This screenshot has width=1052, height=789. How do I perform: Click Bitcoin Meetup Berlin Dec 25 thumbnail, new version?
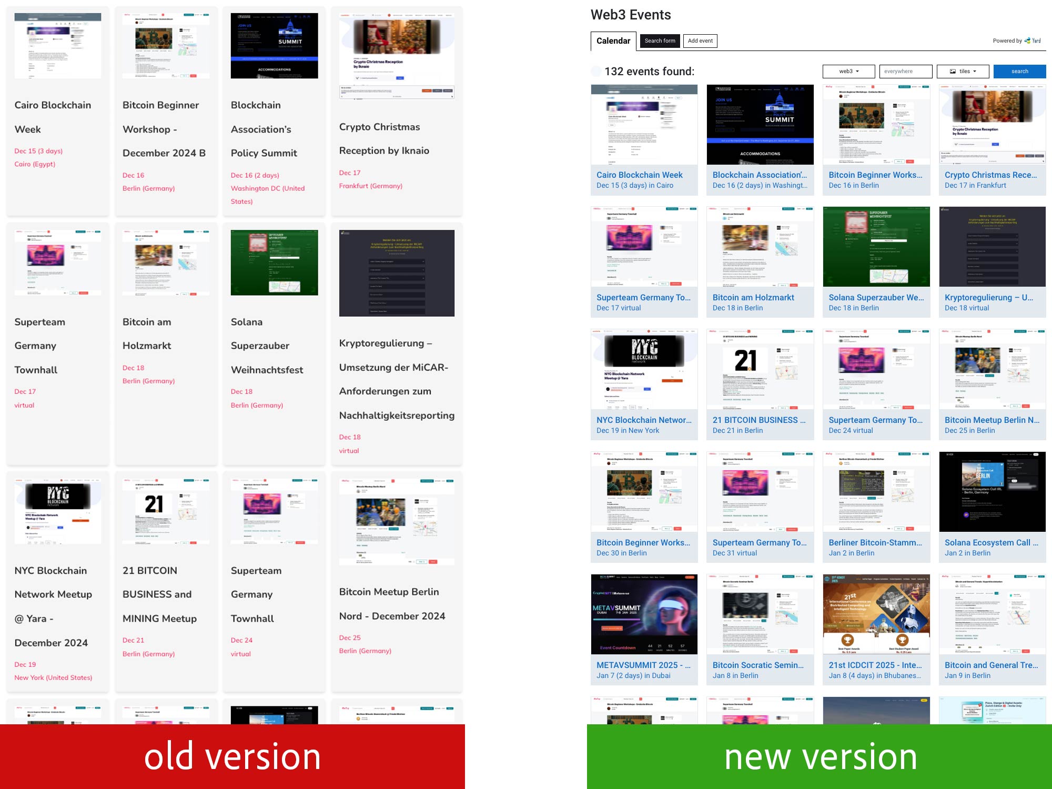(x=993, y=369)
